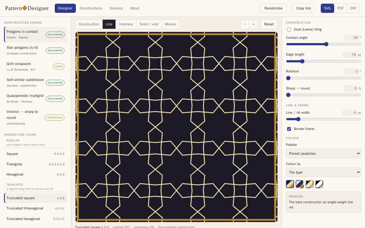Switch export format to PDF
This screenshot has height=228, width=365.
pyautogui.click(x=340, y=8)
